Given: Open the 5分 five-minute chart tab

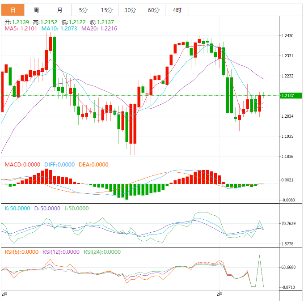Looking at the screenshot, I should pyautogui.click(x=83, y=10).
